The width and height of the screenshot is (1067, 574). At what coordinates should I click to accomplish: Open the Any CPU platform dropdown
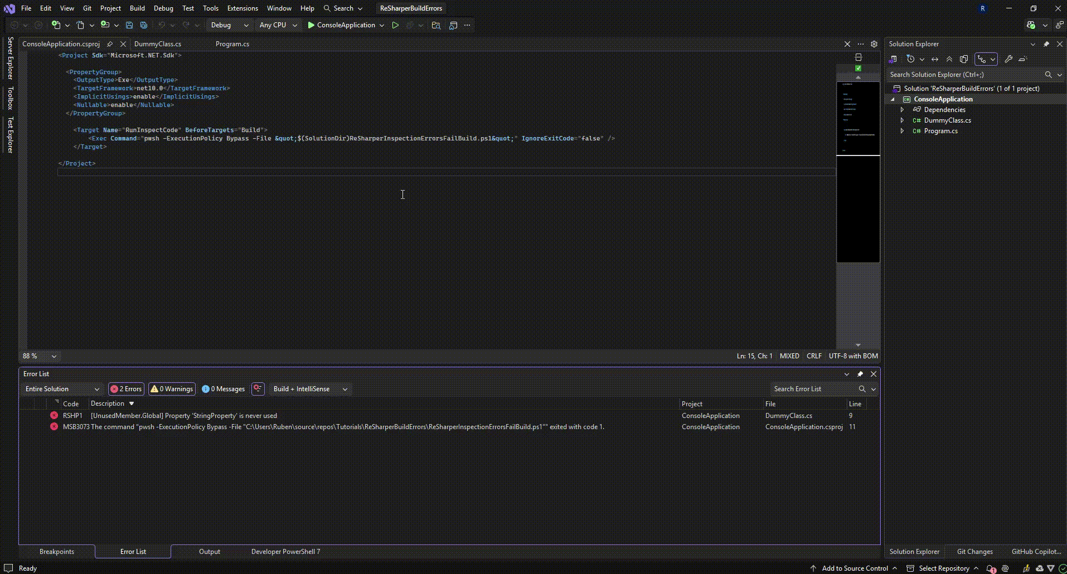click(x=278, y=25)
